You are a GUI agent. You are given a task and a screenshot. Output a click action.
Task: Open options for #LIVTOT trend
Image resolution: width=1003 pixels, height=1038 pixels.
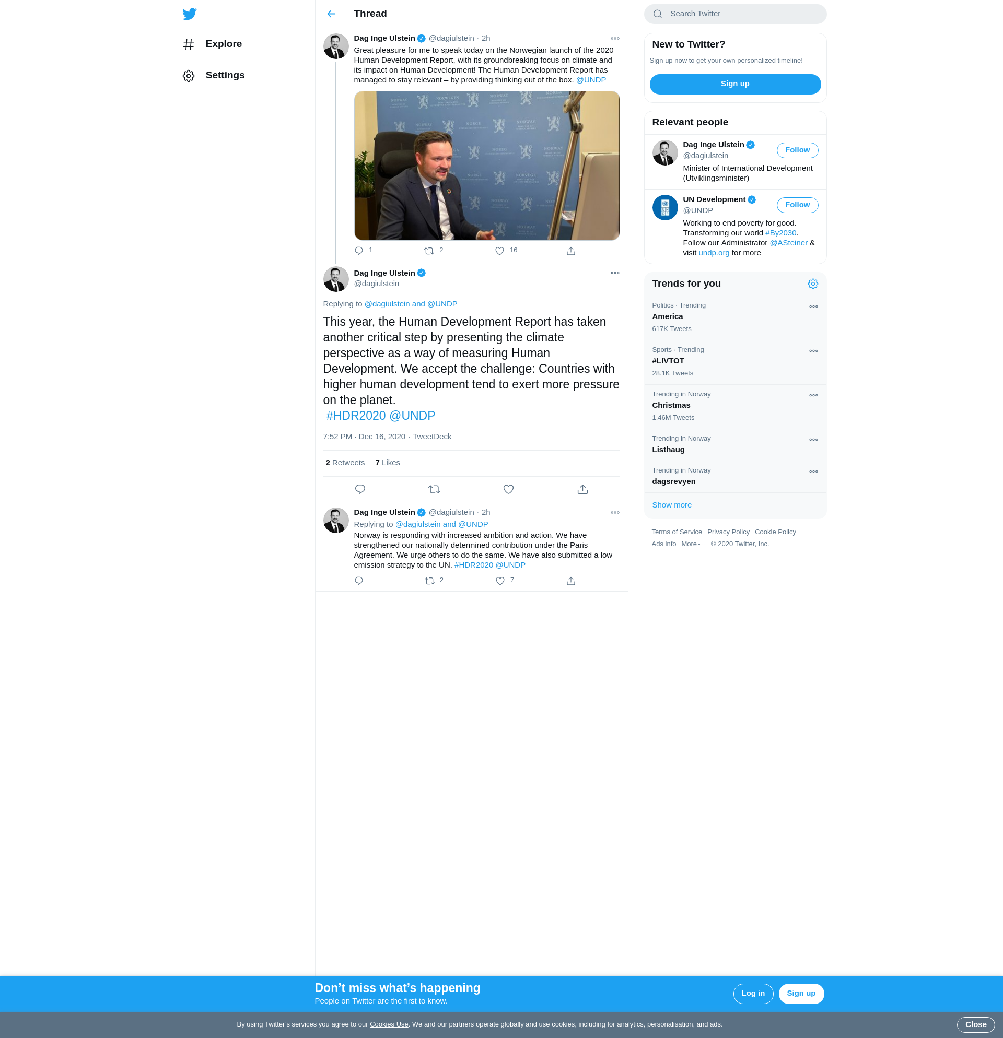813,351
